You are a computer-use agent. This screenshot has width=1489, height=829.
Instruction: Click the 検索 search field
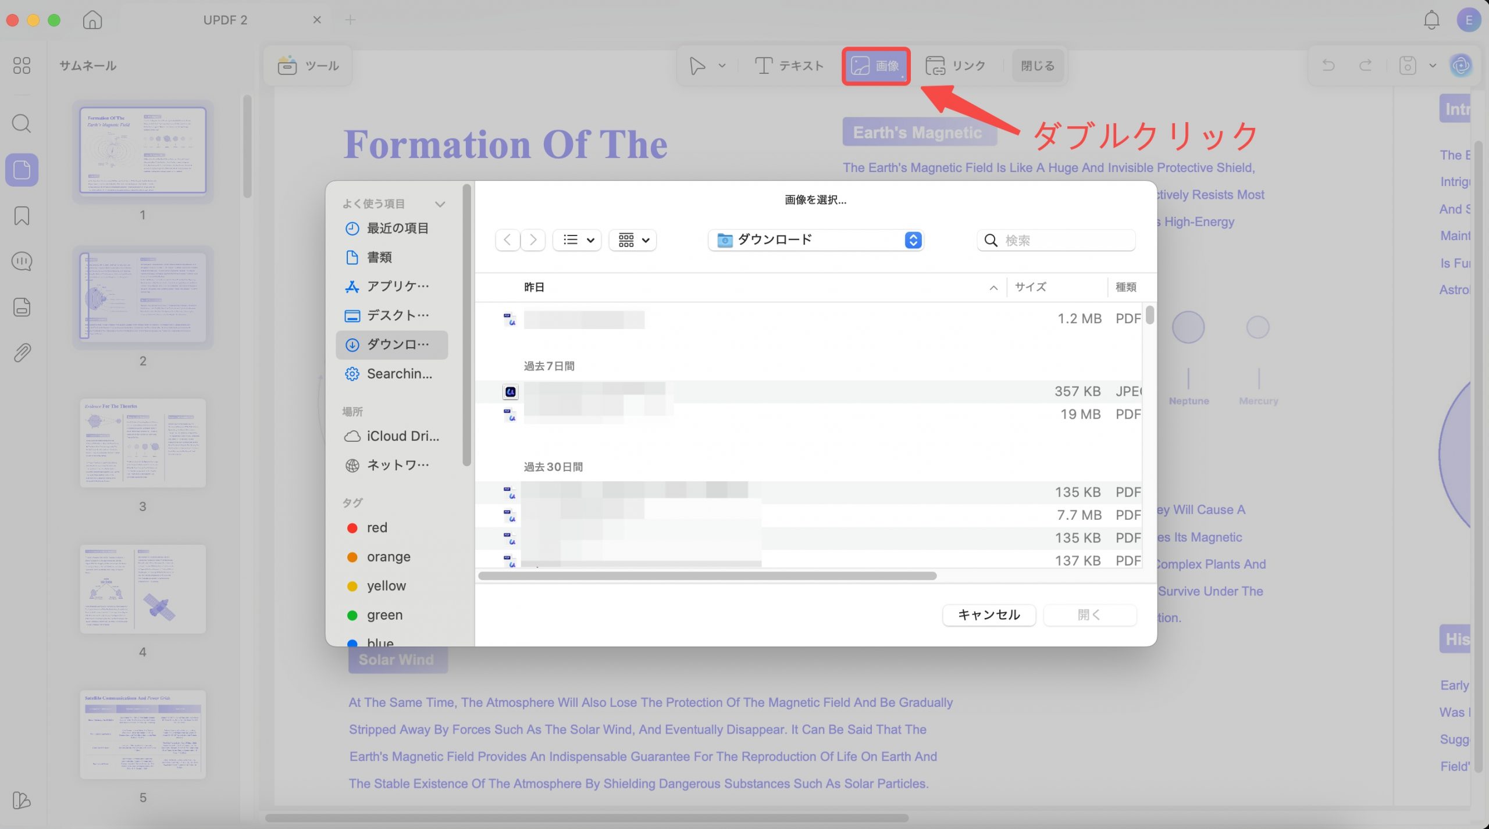(1056, 240)
